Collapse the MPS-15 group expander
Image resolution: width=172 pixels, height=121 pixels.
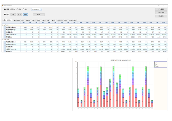tap(3, 25)
